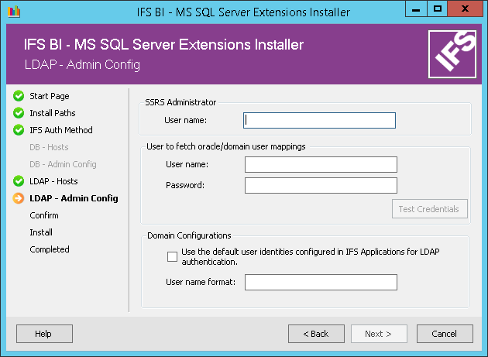Click the orange arrow icon beside LDAP - Admin Config
488x357 pixels.
pyautogui.click(x=19, y=198)
